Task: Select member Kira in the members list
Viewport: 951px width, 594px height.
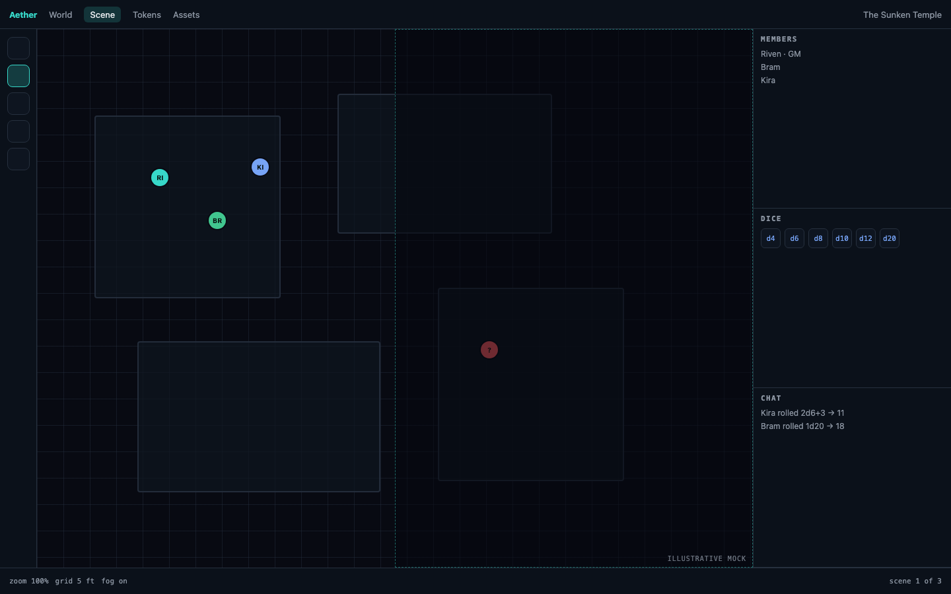Action: click(x=768, y=81)
